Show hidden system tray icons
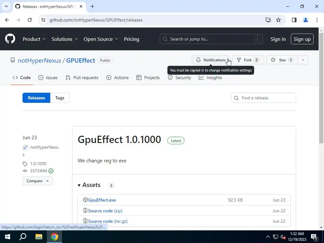Screen dimensions: 324x243 [x=268, y=237]
